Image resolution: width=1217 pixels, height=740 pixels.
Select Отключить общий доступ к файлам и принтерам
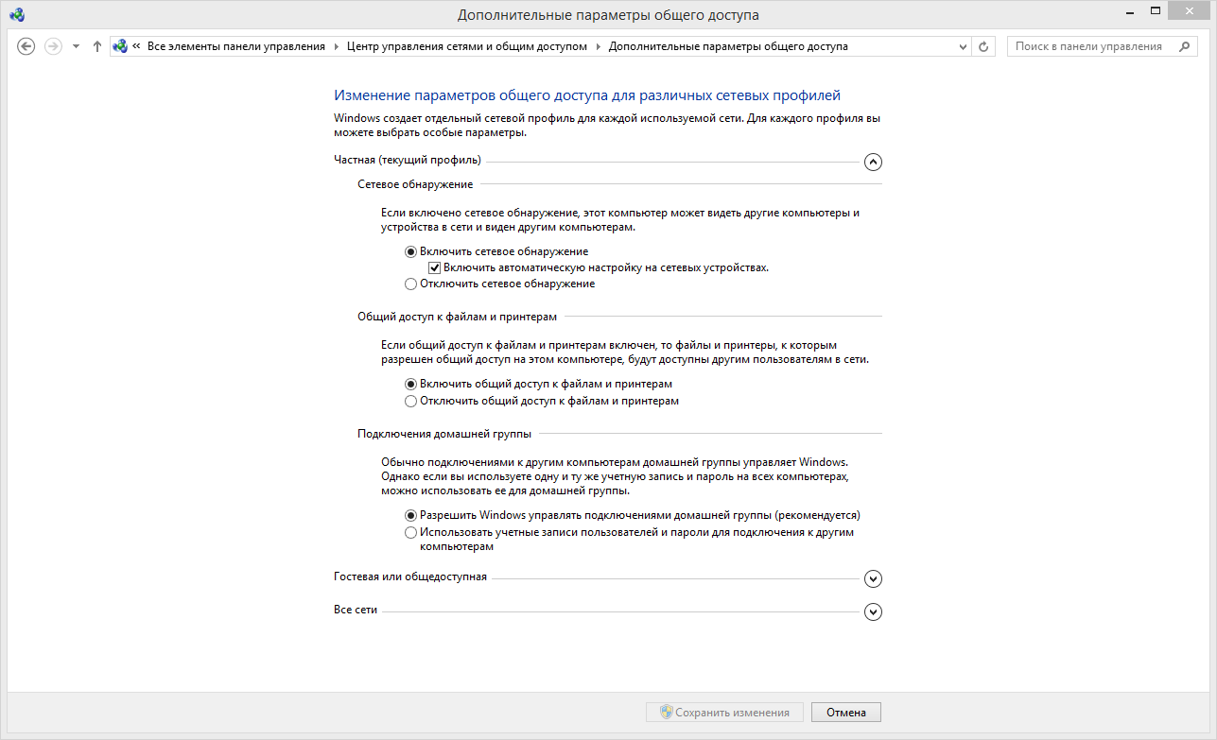410,401
